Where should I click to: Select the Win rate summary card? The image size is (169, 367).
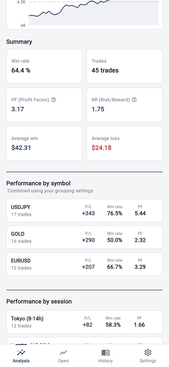click(44, 66)
